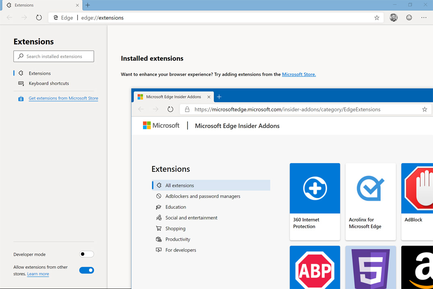Add this page to favorites star
This screenshot has width=433, height=289.
click(377, 18)
